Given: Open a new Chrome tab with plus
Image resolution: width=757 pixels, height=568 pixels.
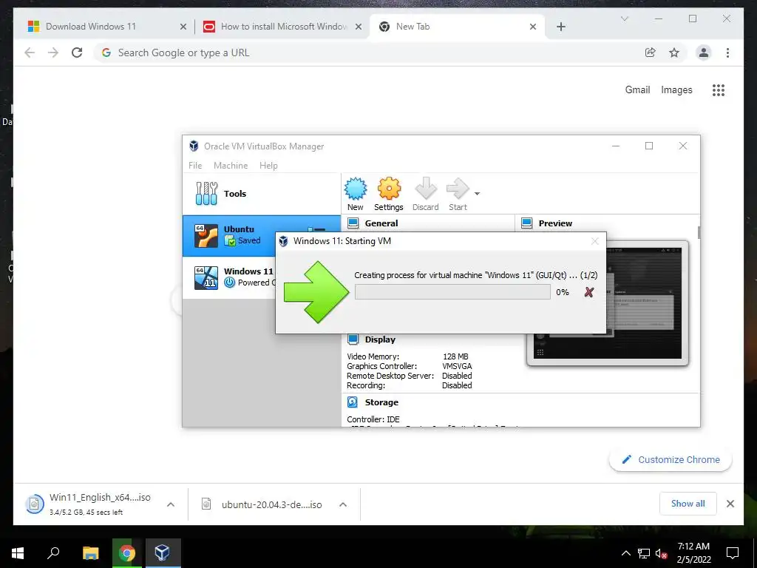Looking at the screenshot, I should pos(560,27).
